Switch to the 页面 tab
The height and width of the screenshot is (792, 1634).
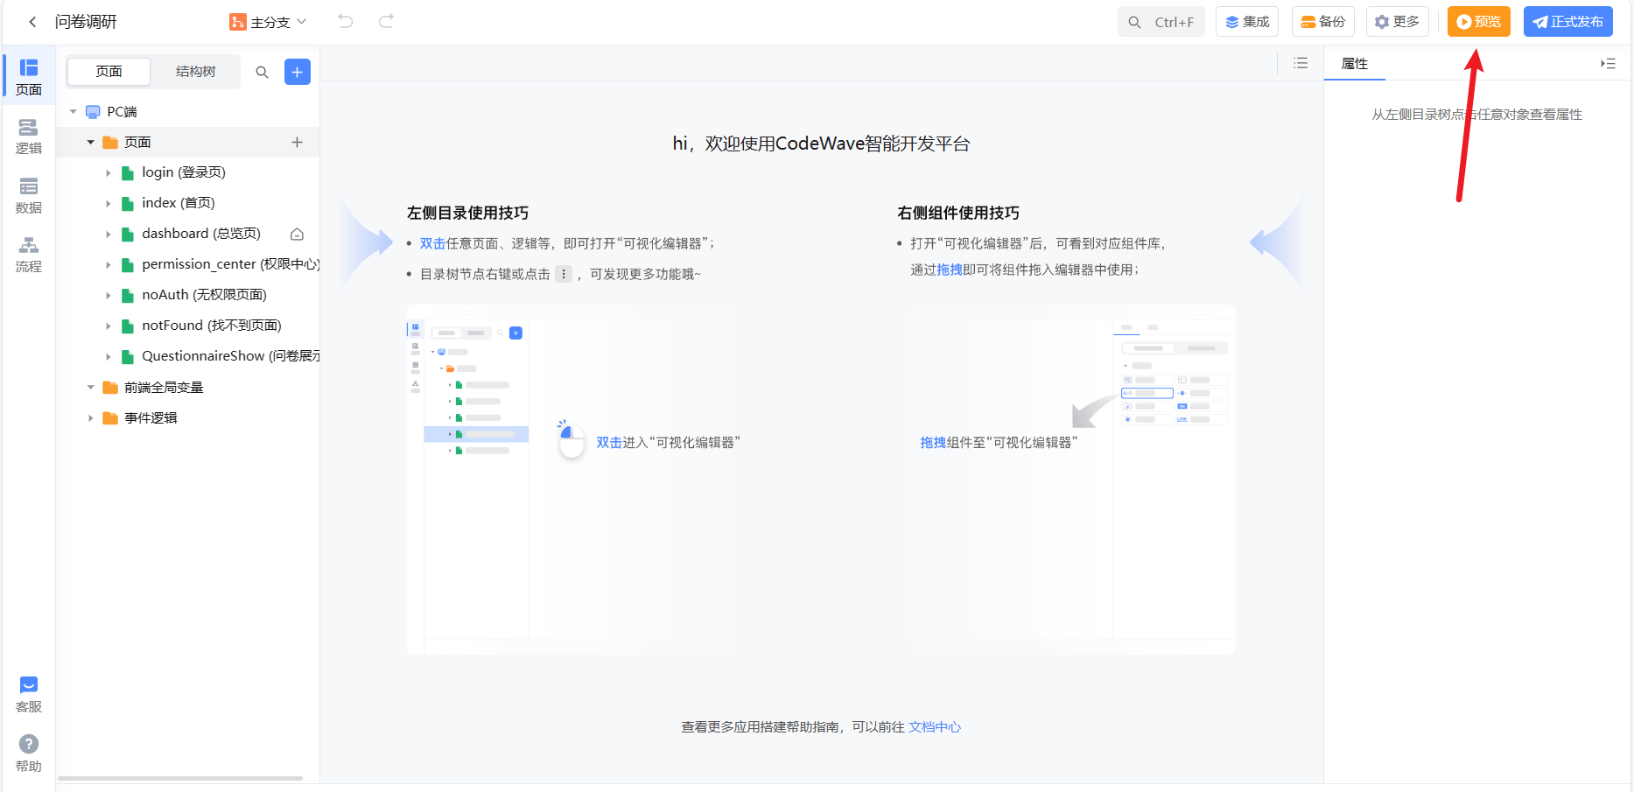[x=109, y=72]
